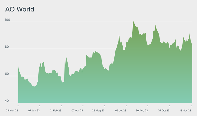Select the 22 May 23 date label

(98, 110)
